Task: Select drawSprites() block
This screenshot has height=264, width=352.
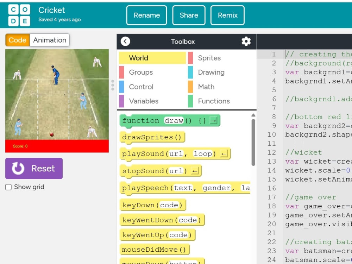Action: pyautogui.click(x=152, y=137)
